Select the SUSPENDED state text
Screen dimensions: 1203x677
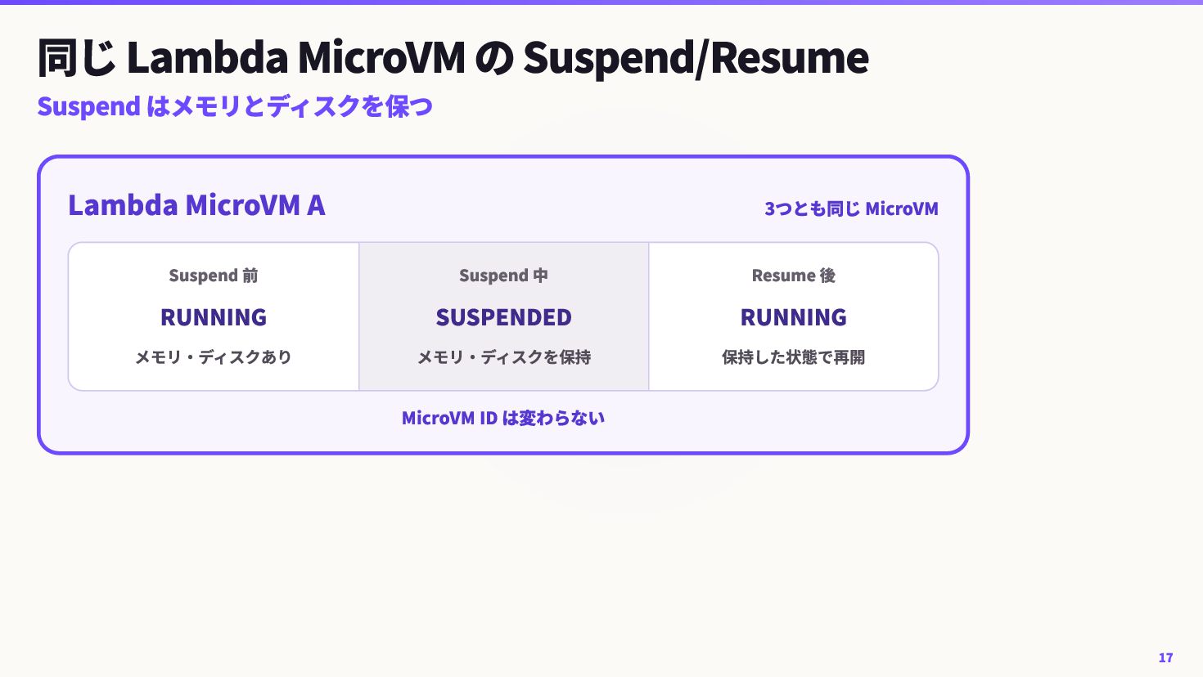[503, 317]
